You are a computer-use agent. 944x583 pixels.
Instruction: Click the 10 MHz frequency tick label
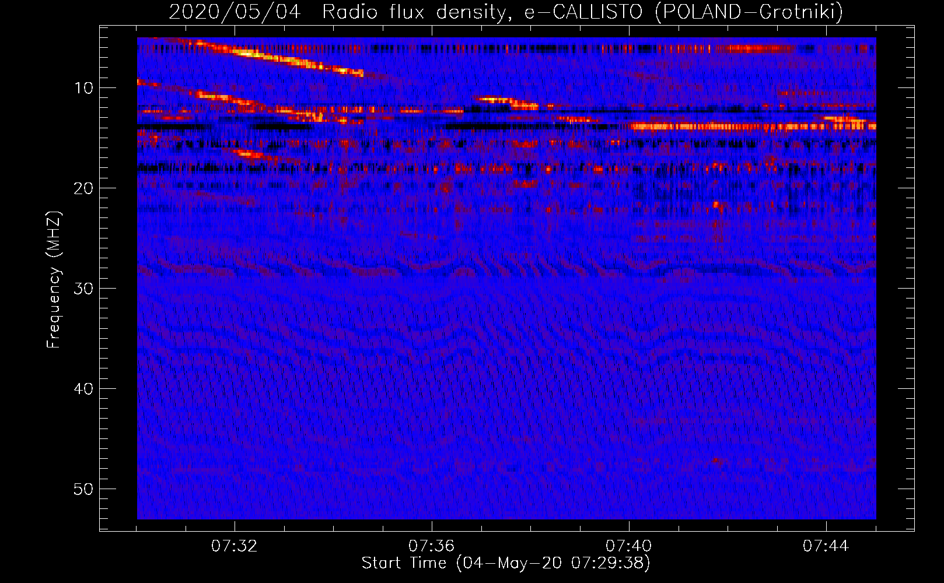coord(84,88)
